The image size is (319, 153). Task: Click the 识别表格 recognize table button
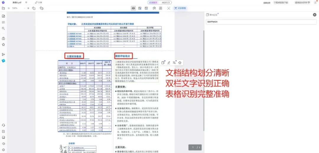[180, 8]
